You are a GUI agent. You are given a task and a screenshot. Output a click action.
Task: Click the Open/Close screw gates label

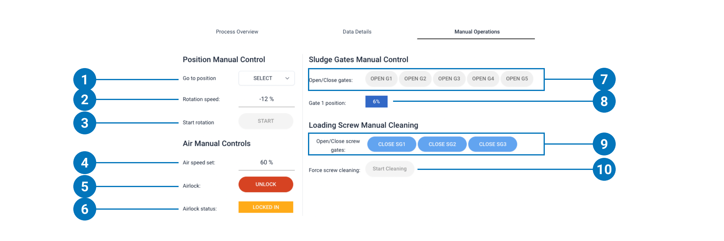[338, 146]
